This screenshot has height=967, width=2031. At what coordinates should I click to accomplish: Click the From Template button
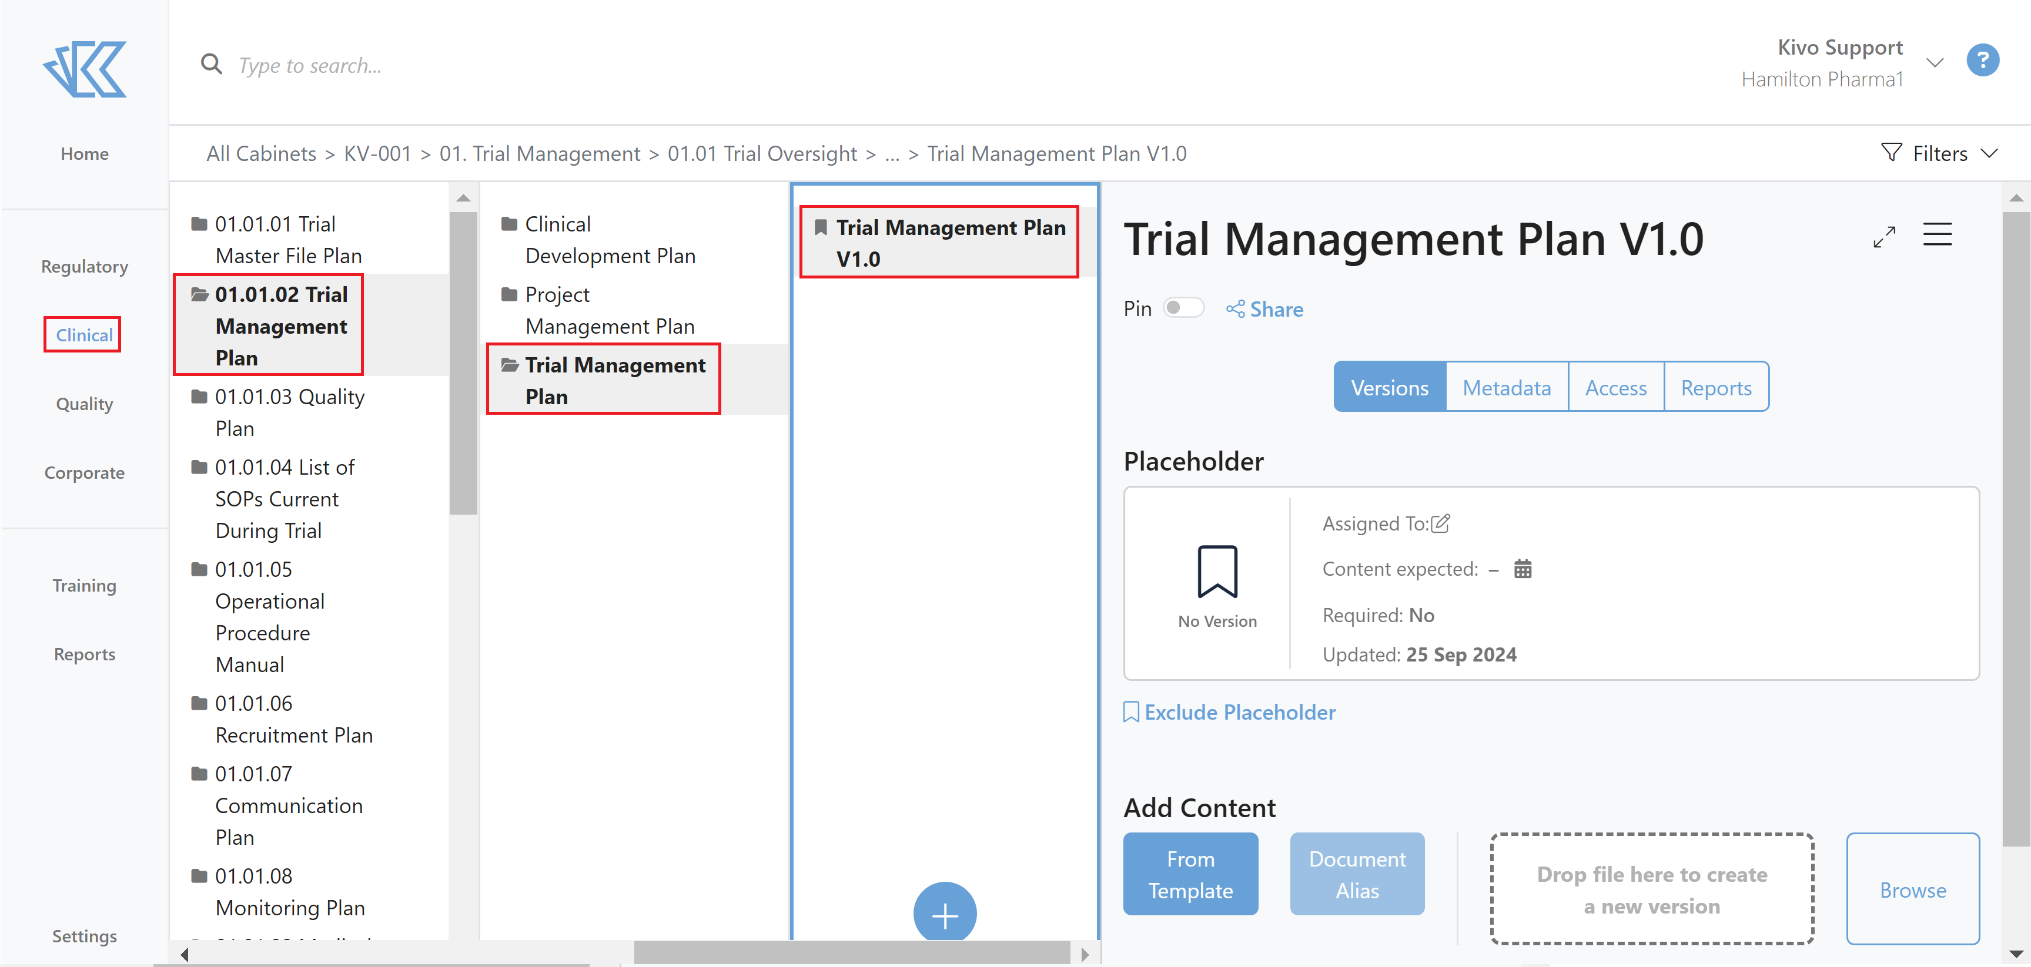pos(1190,874)
